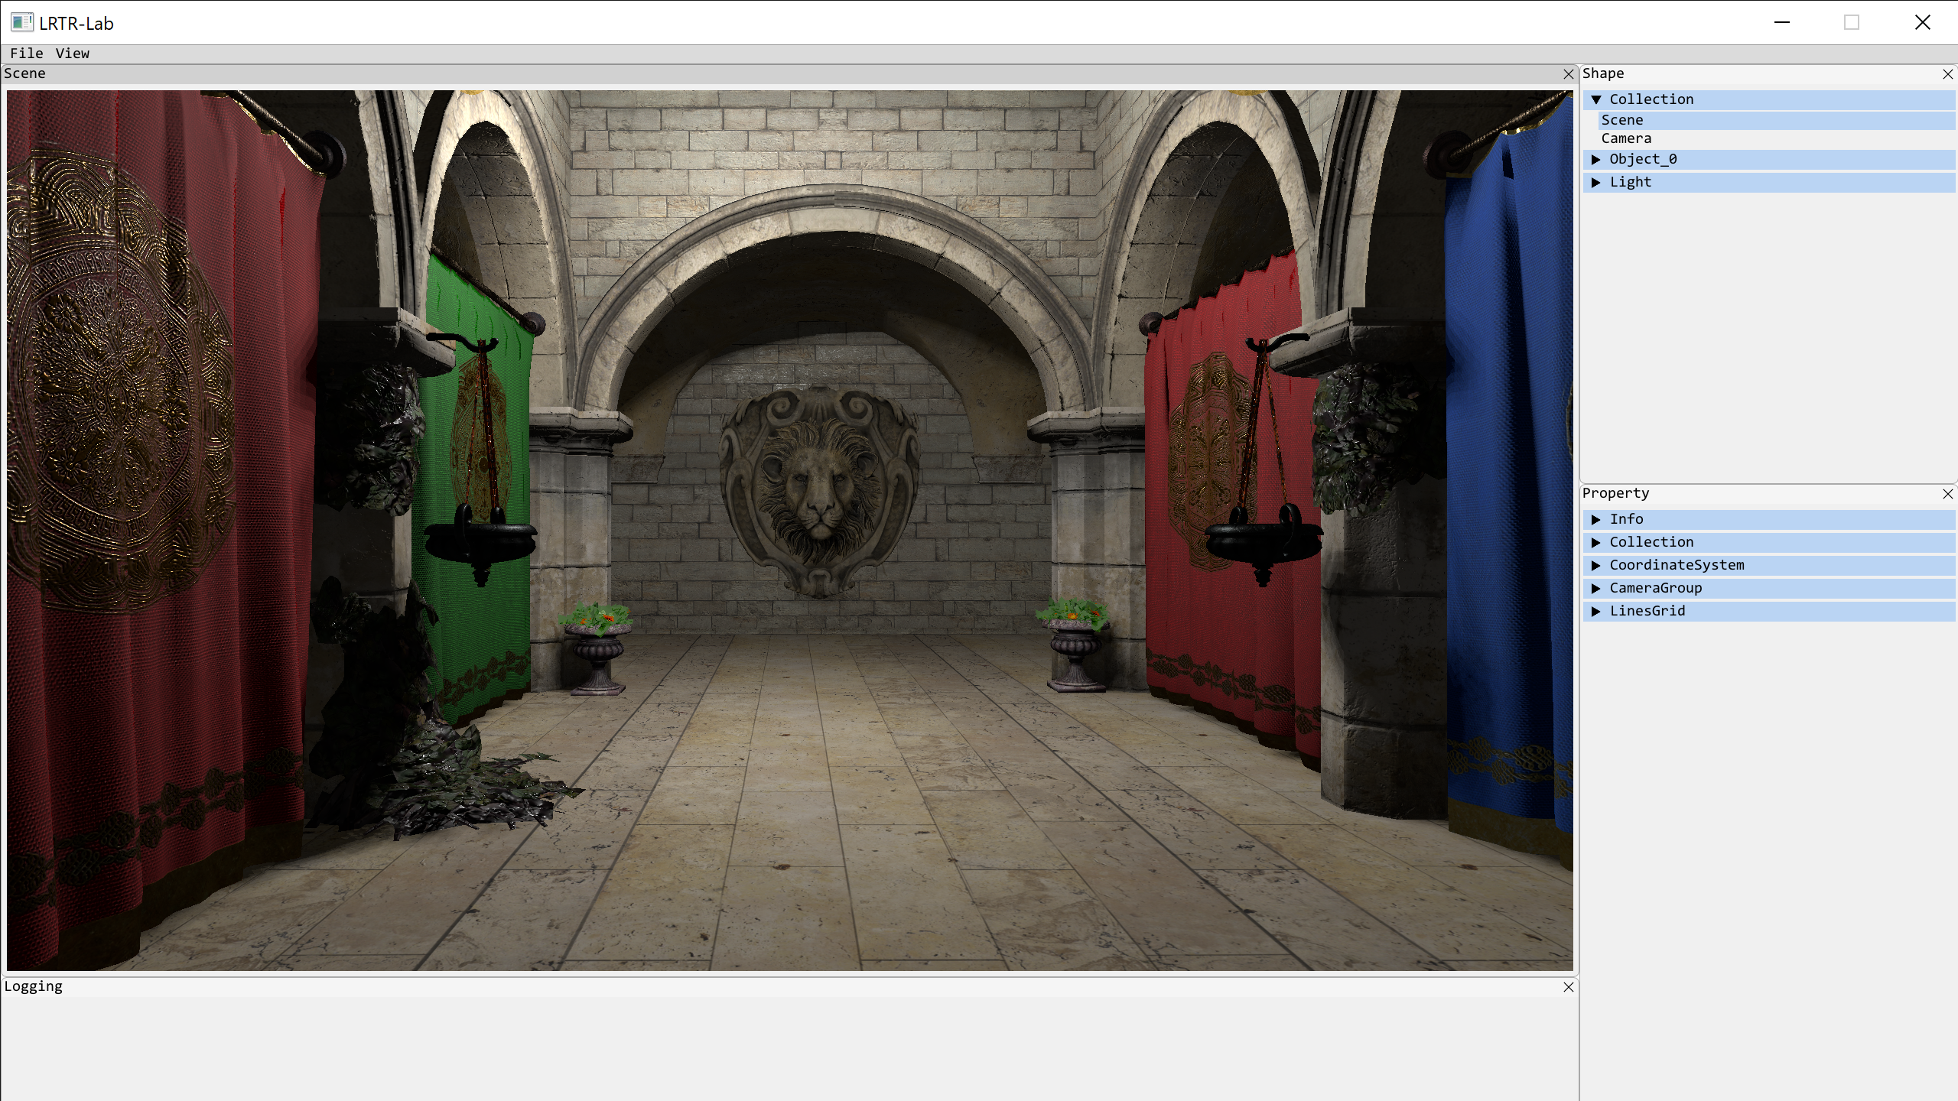Screen dimensions: 1958x1101
Task: Expand the Collection property section
Action: [x=1596, y=542]
